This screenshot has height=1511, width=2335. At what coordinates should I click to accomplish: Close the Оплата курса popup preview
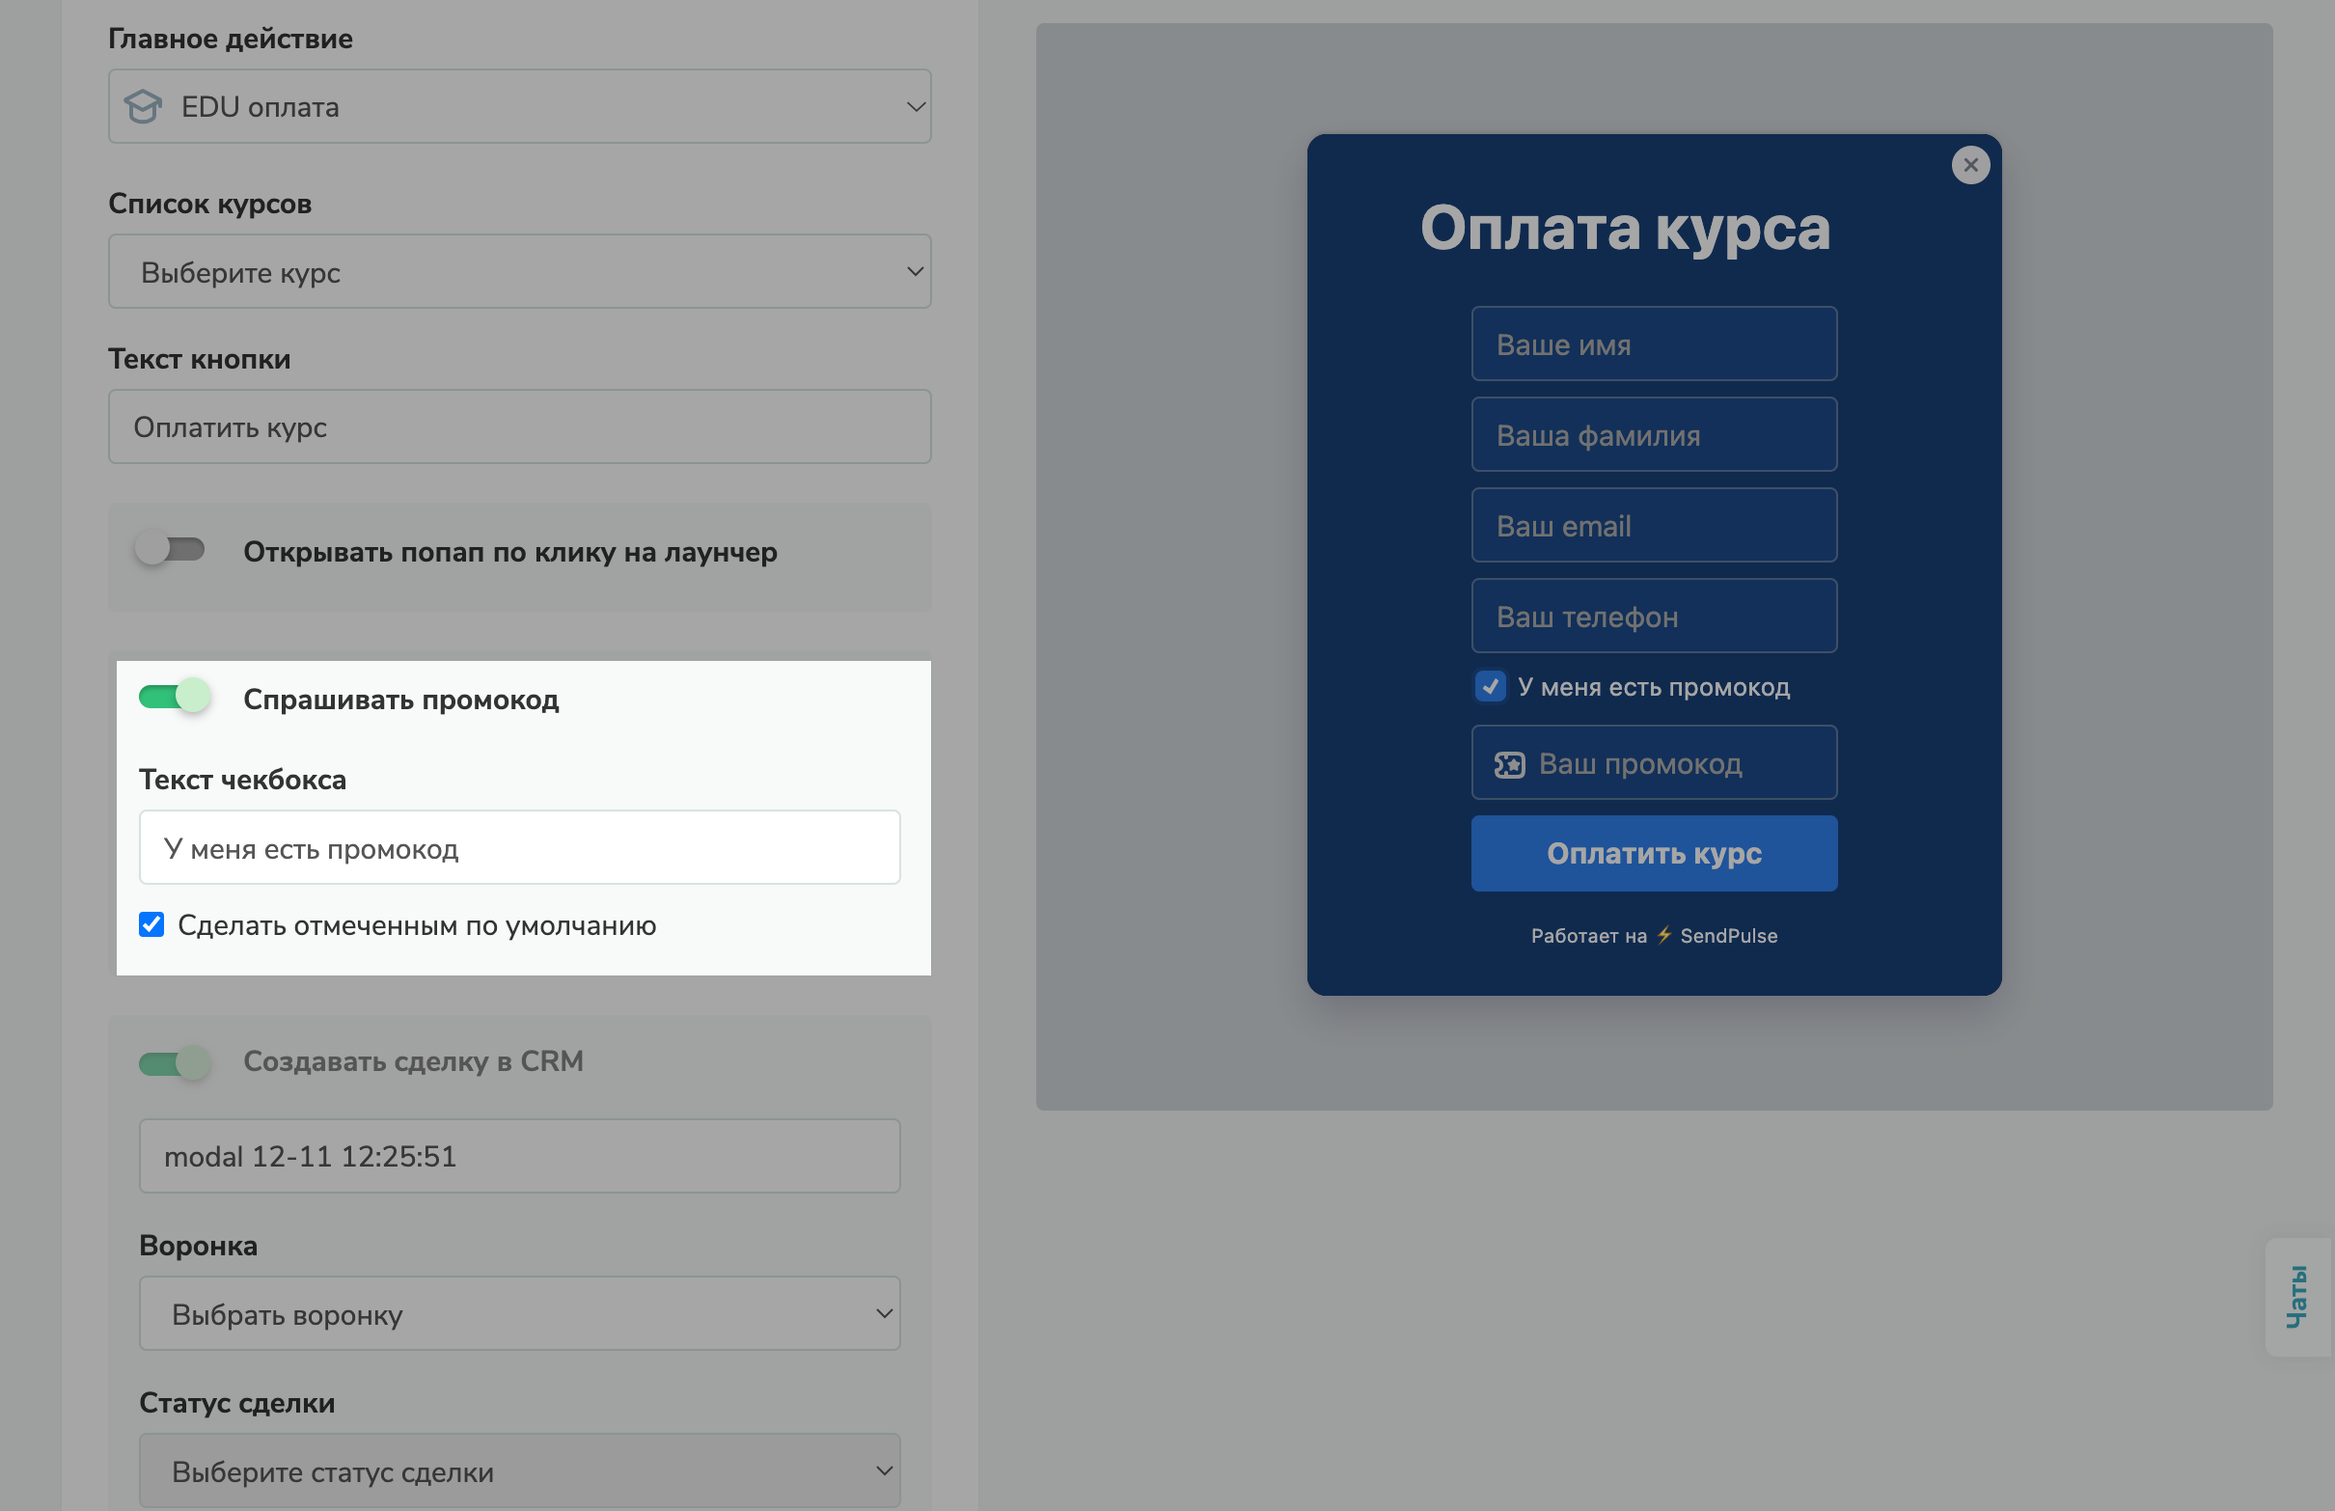coord(1970,165)
